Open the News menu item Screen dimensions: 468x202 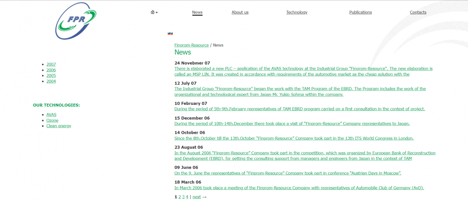coord(197,12)
